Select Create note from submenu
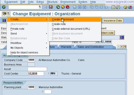 tap(75, 24)
